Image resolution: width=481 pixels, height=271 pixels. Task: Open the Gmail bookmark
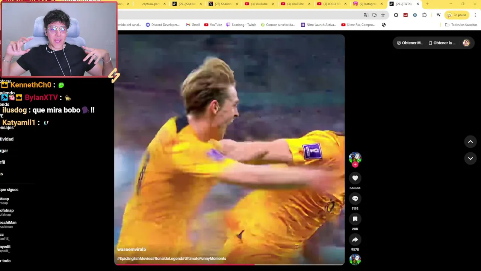click(193, 25)
